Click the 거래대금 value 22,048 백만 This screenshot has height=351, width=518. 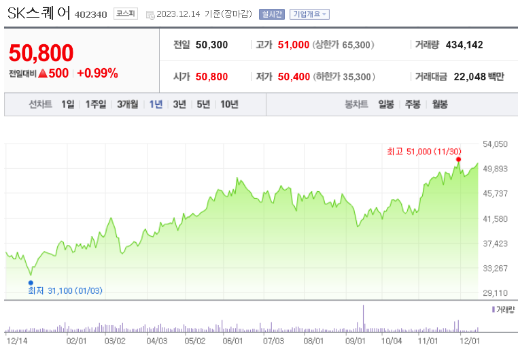tap(479, 77)
